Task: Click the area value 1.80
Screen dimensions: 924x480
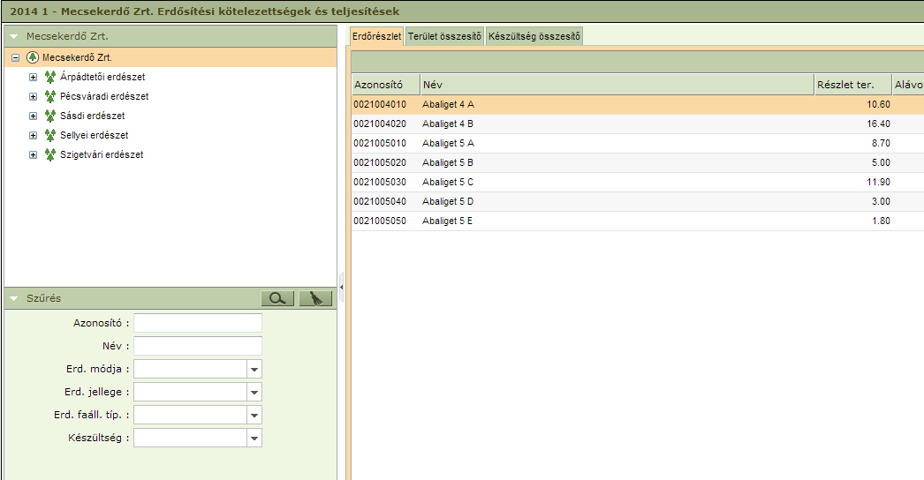Action: (x=881, y=221)
